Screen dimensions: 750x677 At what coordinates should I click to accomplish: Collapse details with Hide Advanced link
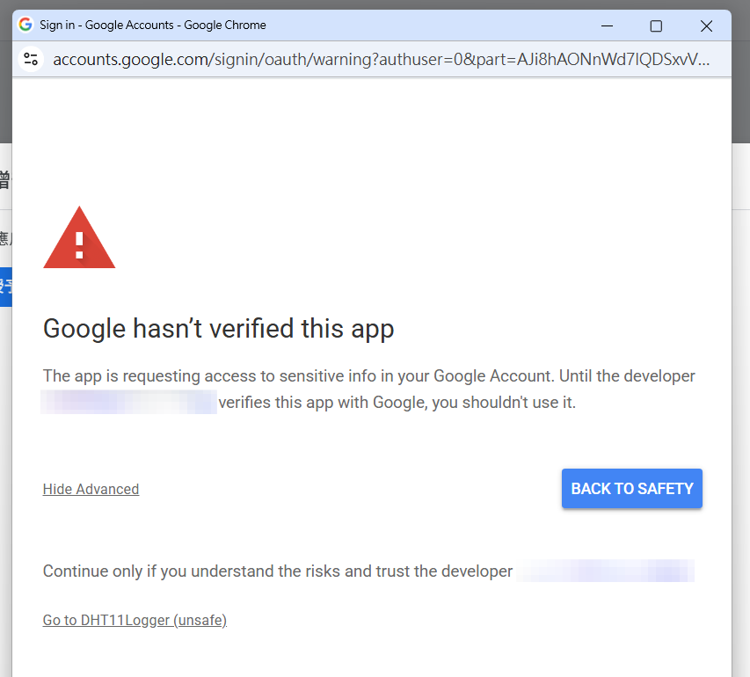[x=91, y=489]
